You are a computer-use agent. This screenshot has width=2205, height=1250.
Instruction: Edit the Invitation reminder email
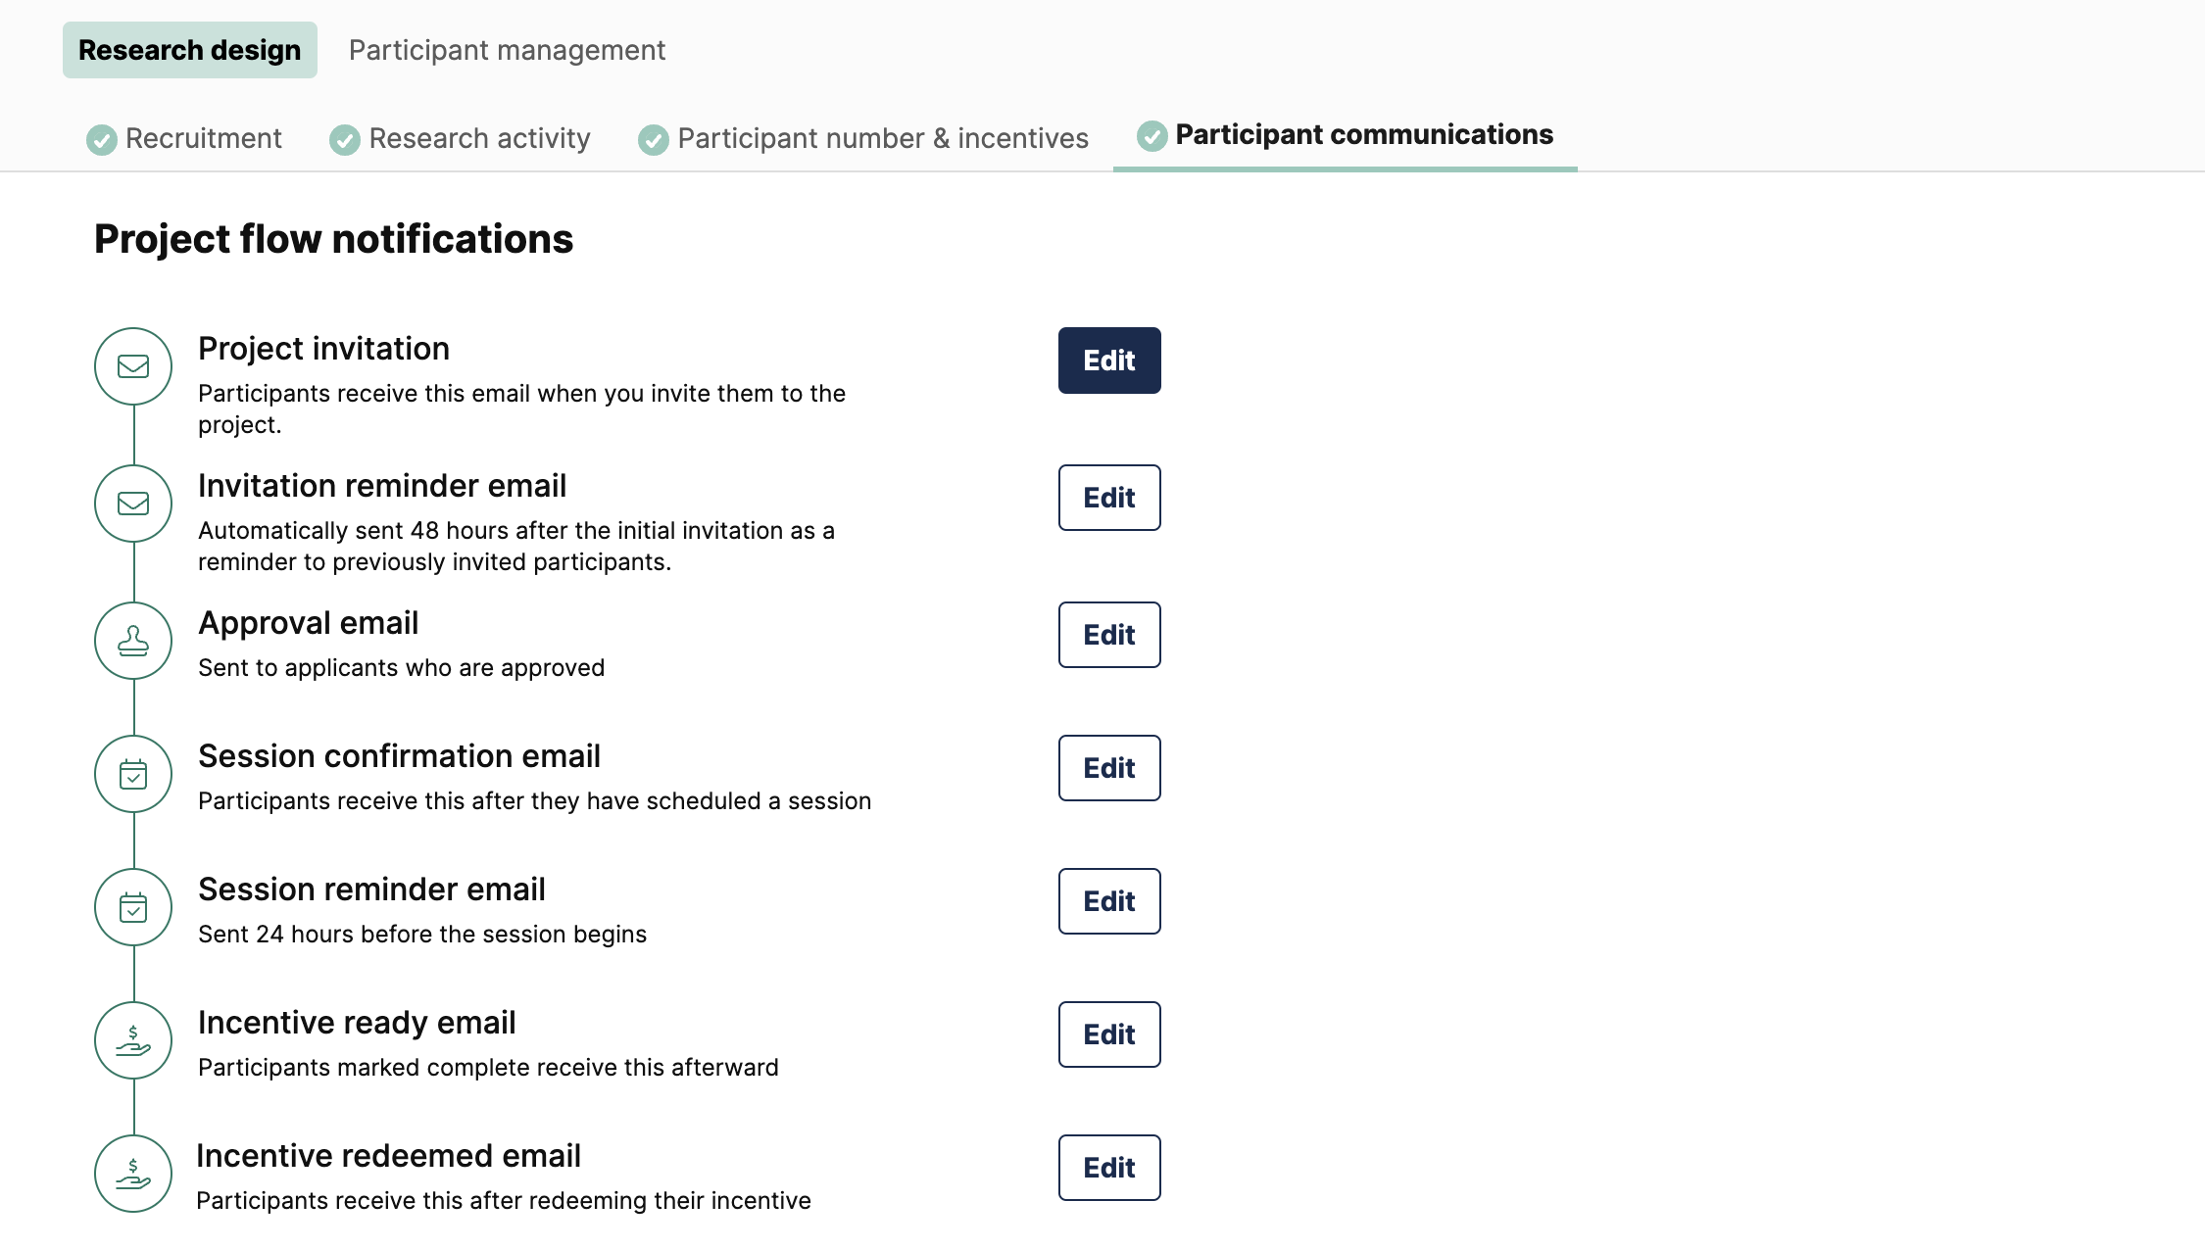click(1109, 498)
